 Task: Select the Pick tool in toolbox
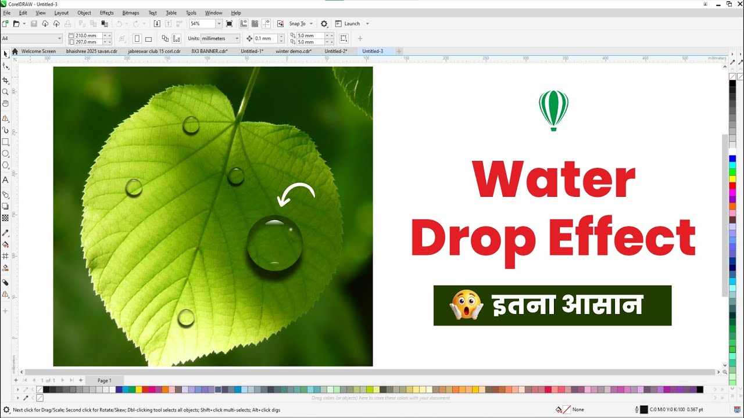click(6, 53)
